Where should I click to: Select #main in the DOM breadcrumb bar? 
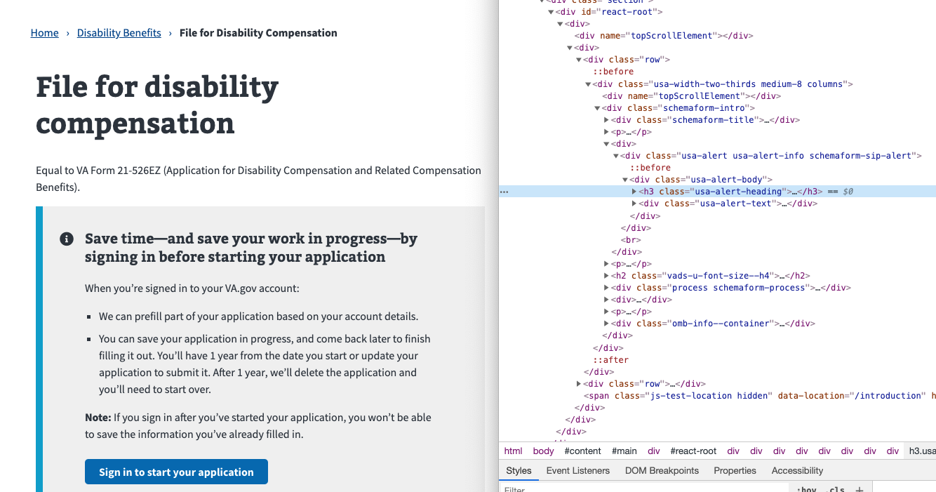coord(624,451)
